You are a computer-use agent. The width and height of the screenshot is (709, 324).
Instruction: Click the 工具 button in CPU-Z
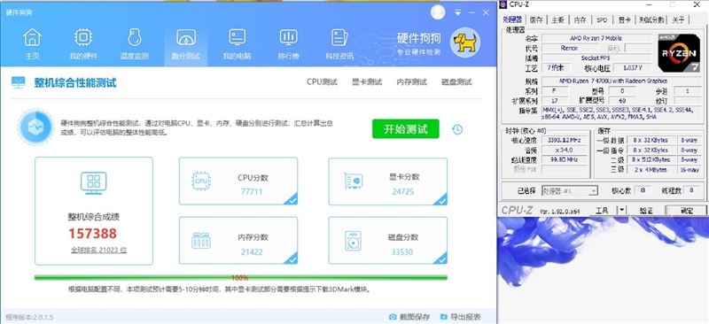tap(602, 211)
